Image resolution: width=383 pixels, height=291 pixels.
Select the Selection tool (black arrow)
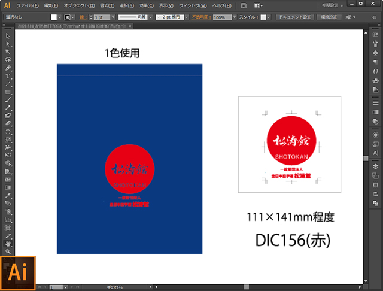[x=8, y=36]
